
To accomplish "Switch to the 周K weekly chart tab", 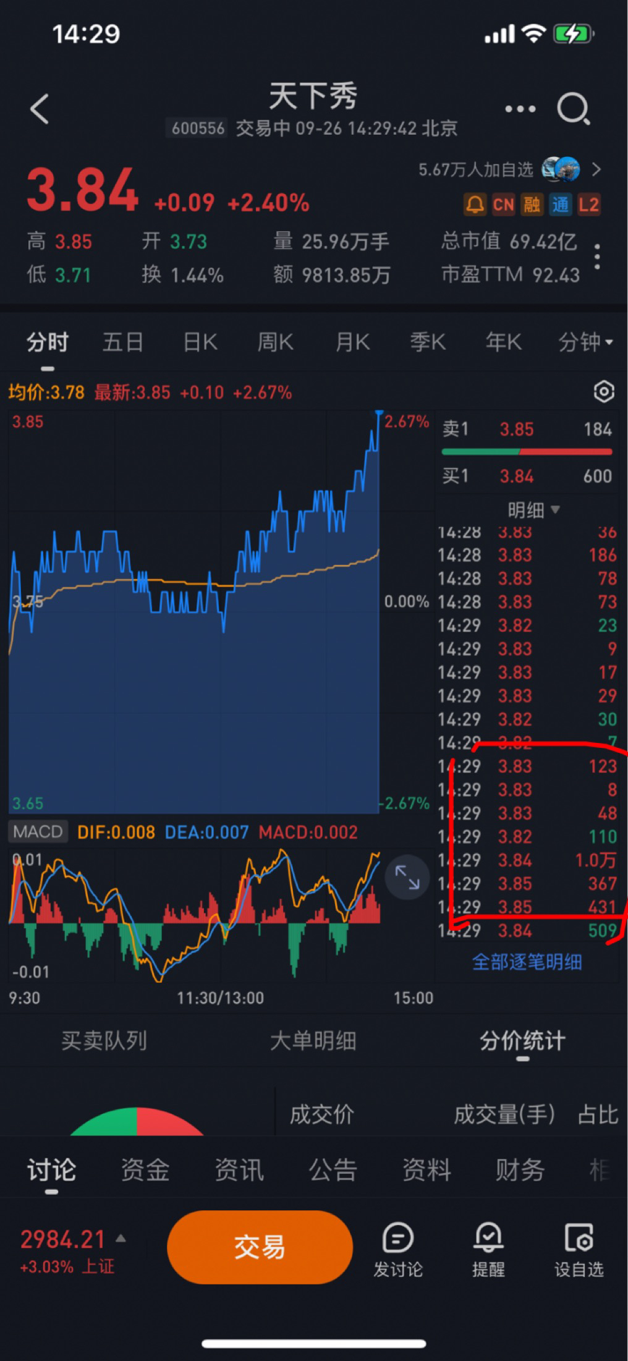I will coord(276,342).
